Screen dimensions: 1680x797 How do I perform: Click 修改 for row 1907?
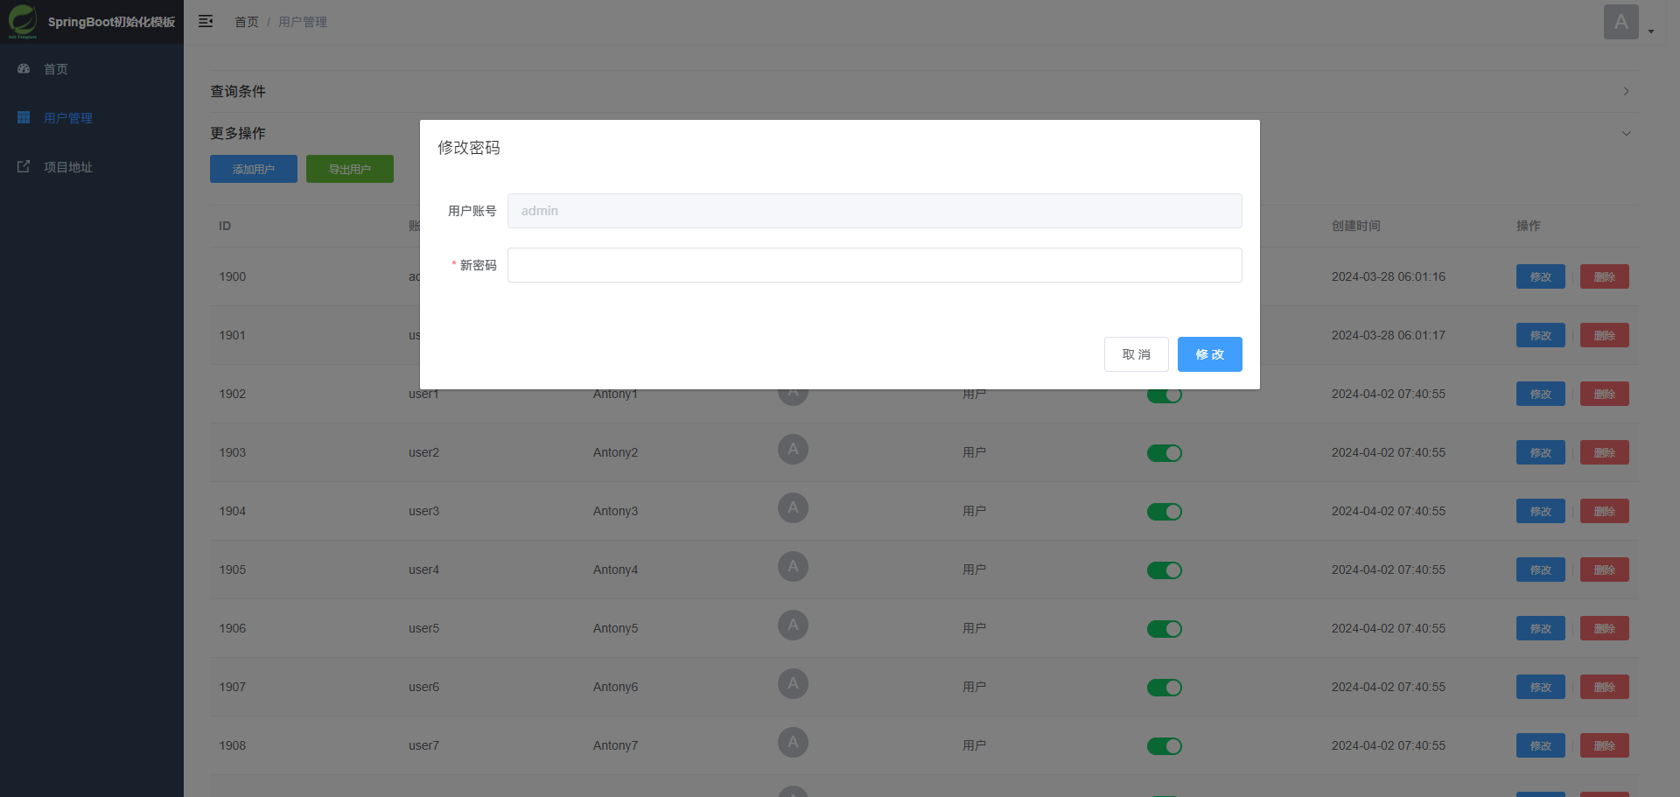click(x=1541, y=687)
